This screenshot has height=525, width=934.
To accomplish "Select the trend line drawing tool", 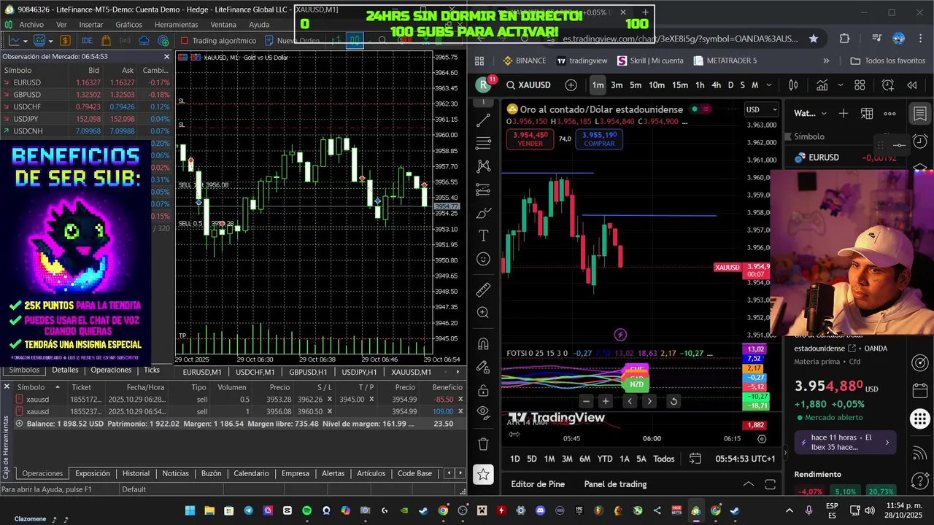I will pyautogui.click(x=483, y=120).
